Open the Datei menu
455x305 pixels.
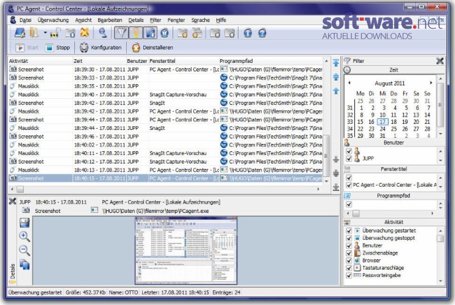(x=25, y=20)
